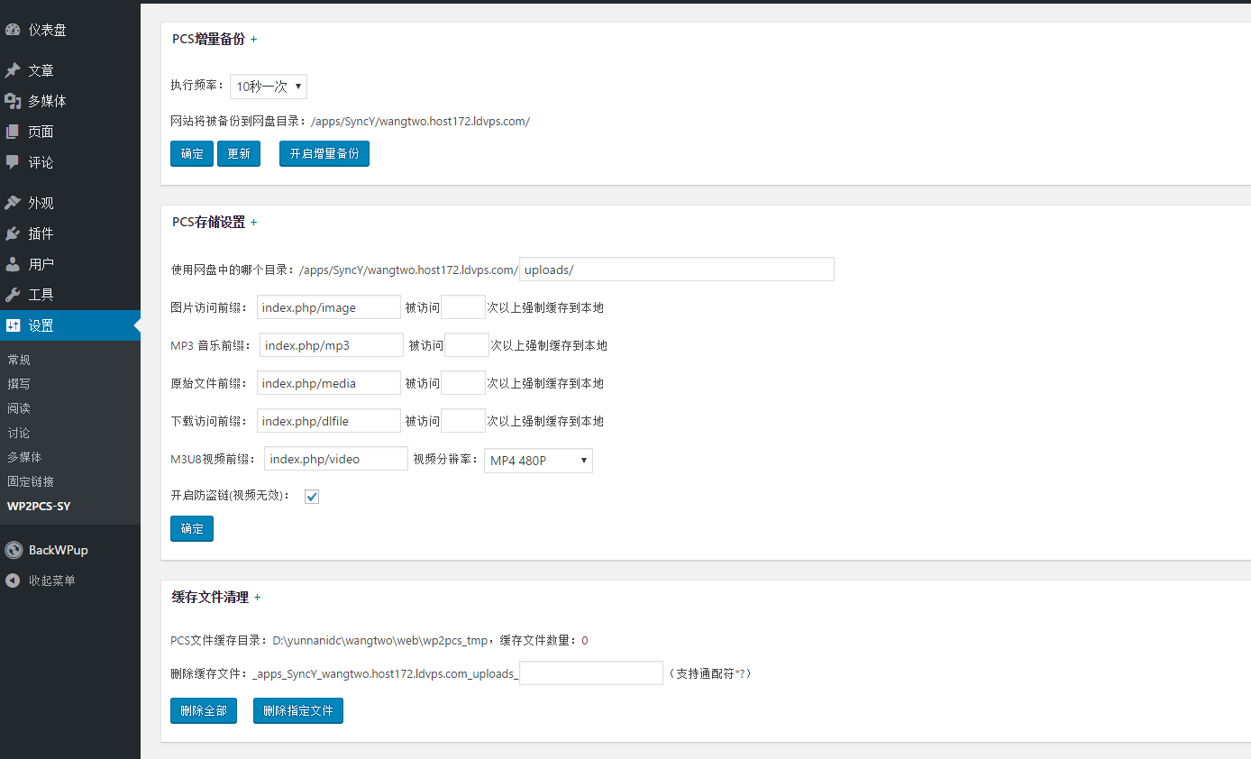Focus visit-count field in MP3 音乐前缀 row

[x=467, y=345]
